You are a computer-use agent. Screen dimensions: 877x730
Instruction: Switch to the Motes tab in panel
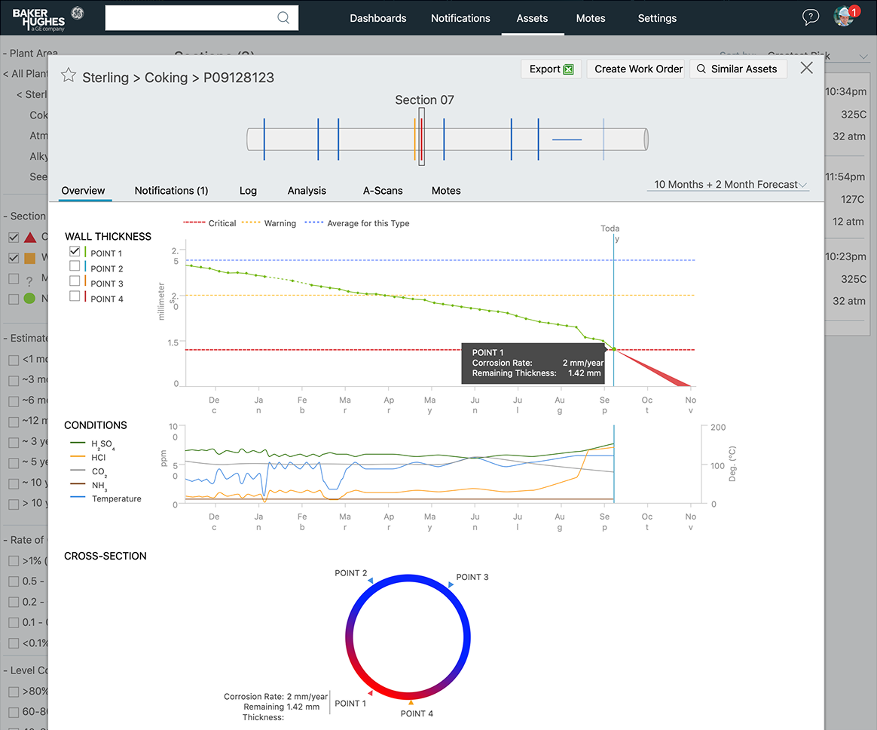point(446,190)
